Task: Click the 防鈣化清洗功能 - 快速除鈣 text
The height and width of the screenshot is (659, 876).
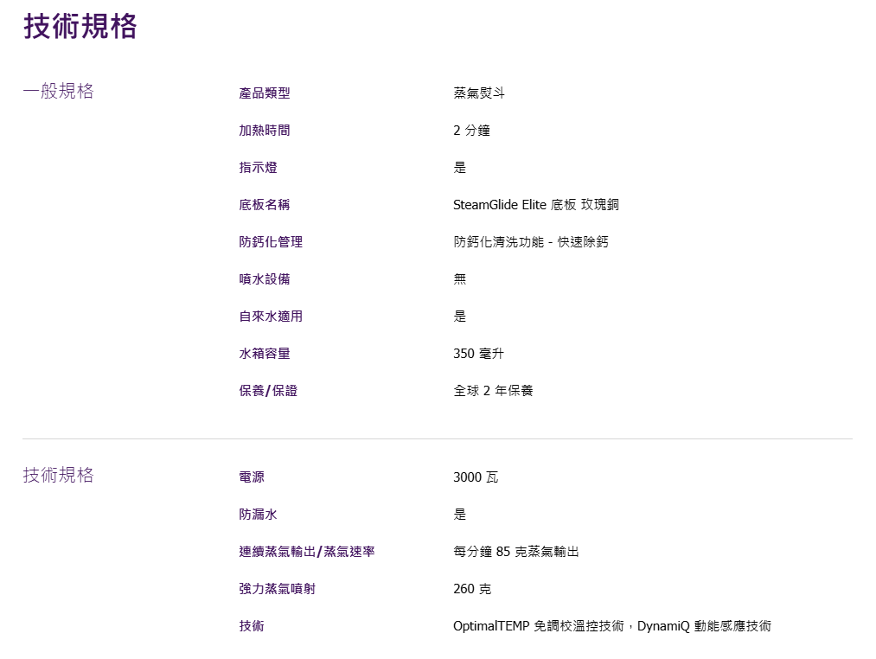Action: (530, 242)
